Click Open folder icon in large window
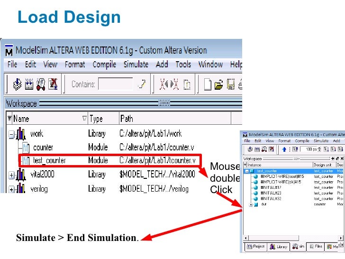This screenshot has width=345, height=259. pos(219,84)
